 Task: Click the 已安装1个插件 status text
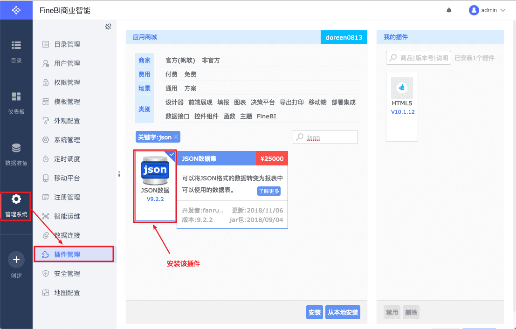point(474,58)
